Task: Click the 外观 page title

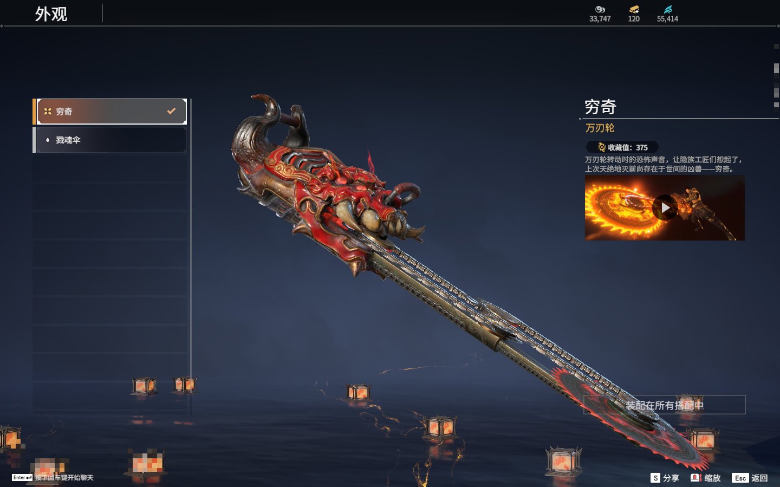Action: pos(51,14)
